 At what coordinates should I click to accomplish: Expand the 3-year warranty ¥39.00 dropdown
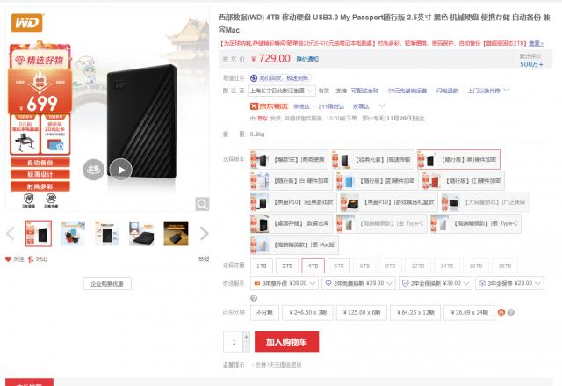(285, 283)
